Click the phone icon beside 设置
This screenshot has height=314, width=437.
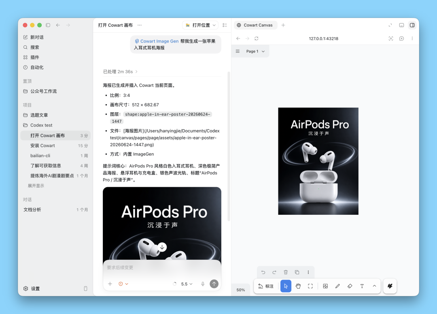pyautogui.click(x=85, y=288)
